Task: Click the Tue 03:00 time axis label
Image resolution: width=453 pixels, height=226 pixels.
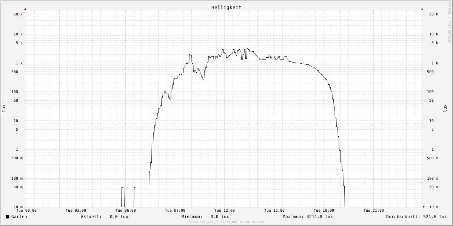Action: click(76, 211)
